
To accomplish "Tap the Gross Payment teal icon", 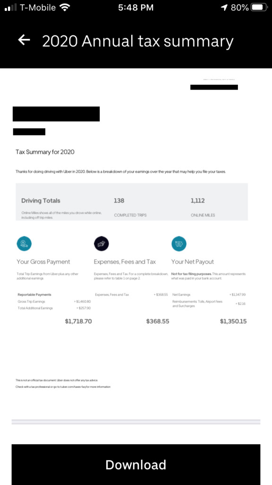I will tap(24, 244).
